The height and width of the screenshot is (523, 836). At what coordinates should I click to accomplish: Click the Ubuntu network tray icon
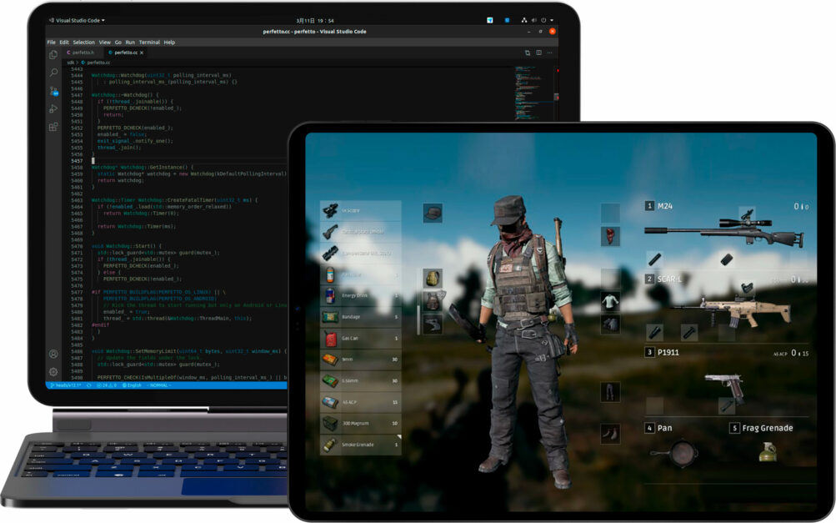(x=524, y=20)
